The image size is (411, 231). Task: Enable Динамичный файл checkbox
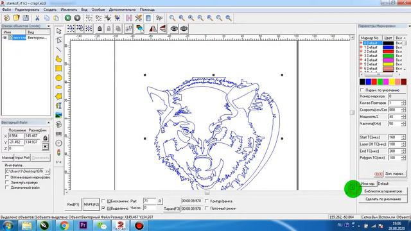point(7,187)
